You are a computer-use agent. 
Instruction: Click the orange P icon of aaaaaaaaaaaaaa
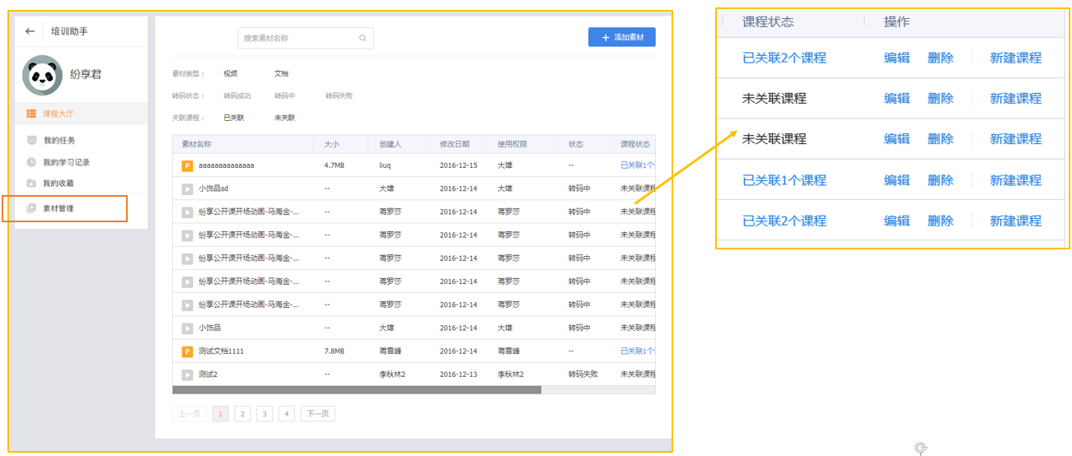coord(187,165)
